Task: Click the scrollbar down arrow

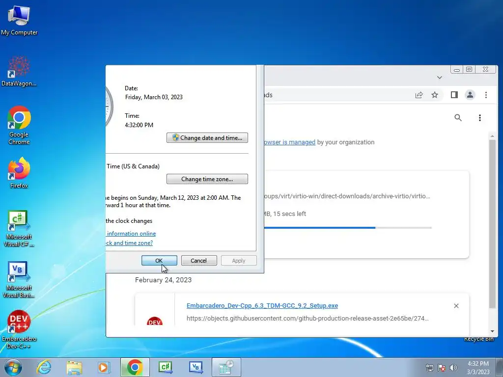Action: [492, 331]
